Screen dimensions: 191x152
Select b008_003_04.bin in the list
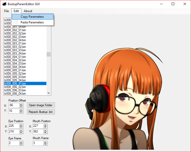tap(25, 53)
